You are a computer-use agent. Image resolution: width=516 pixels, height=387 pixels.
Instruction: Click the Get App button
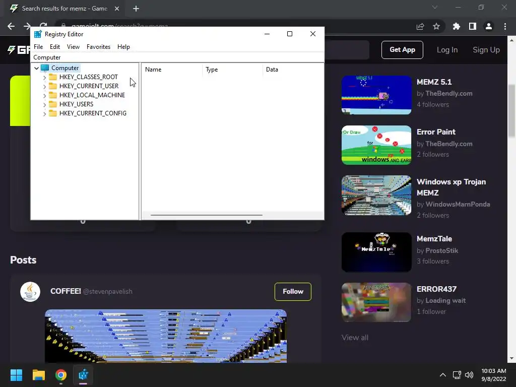[x=402, y=50]
